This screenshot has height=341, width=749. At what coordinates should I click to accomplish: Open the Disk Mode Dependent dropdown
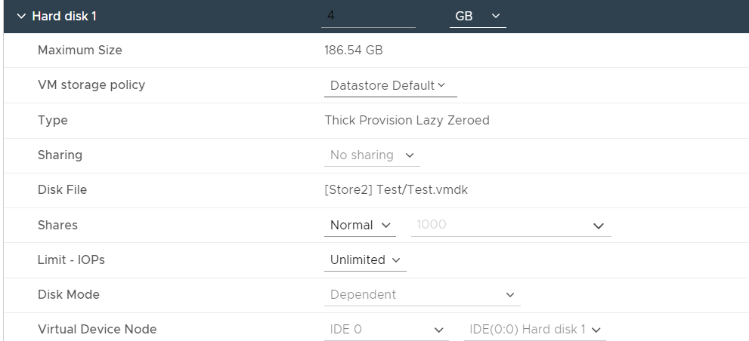(x=422, y=295)
